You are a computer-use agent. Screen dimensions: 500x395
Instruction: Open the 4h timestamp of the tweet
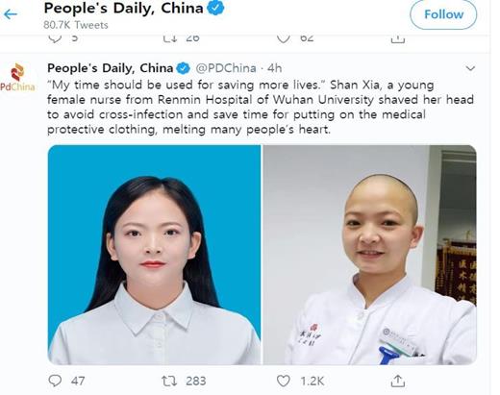(x=275, y=68)
